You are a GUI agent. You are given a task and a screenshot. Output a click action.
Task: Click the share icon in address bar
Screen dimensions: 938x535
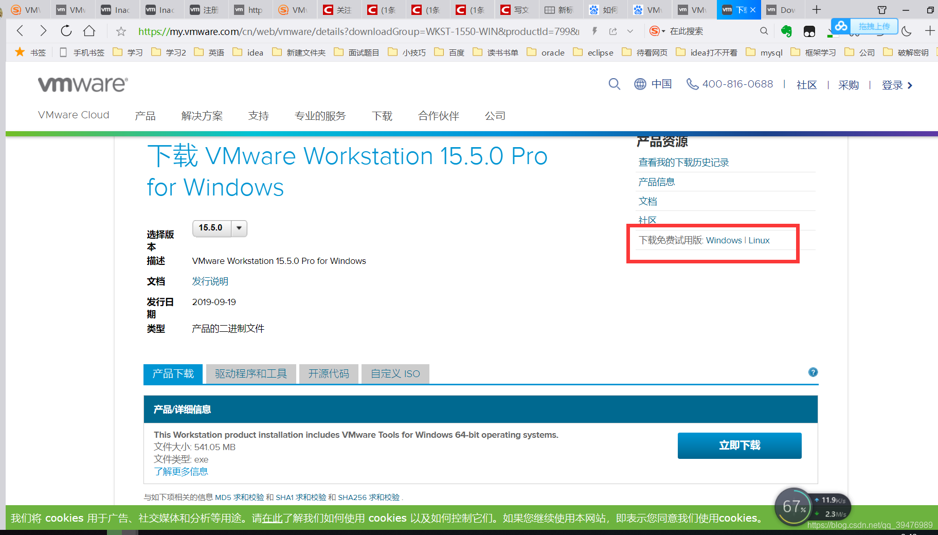pyautogui.click(x=613, y=31)
